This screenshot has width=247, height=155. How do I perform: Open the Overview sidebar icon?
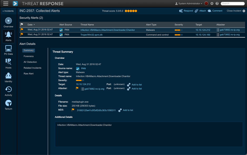8,22
